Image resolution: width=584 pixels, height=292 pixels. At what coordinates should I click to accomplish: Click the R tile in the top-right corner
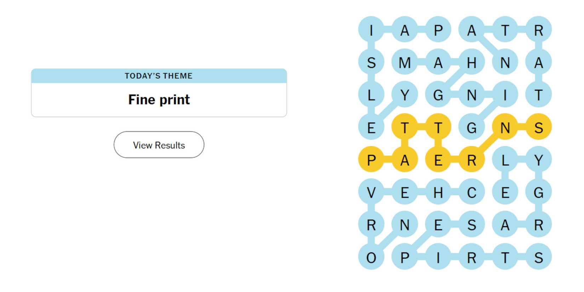(539, 29)
